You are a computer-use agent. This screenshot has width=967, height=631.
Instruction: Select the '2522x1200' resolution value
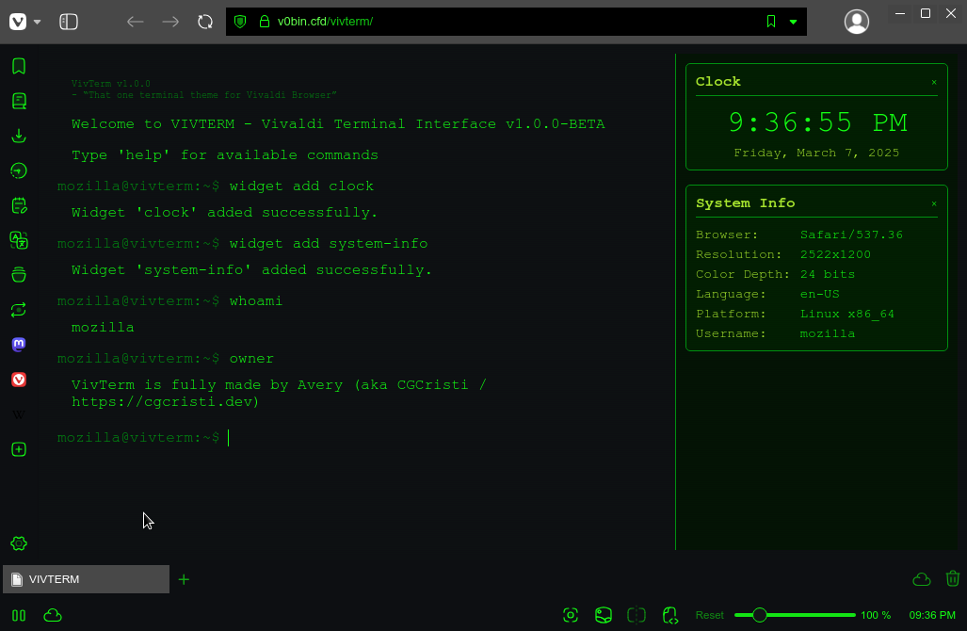click(835, 254)
